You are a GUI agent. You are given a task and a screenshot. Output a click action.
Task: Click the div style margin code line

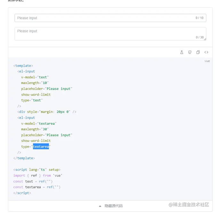tap(47, 112)
